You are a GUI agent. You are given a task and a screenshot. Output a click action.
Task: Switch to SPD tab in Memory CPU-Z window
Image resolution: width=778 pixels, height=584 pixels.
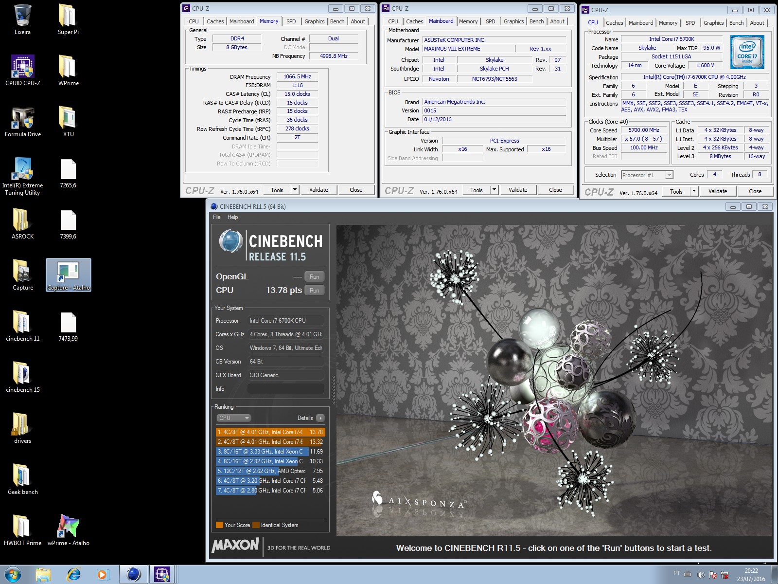point(291,21)
